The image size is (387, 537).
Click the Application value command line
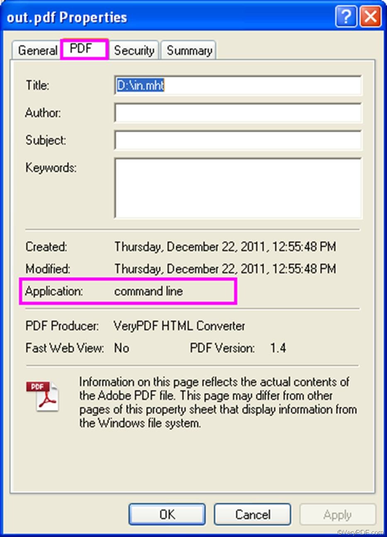coord(148,291)
